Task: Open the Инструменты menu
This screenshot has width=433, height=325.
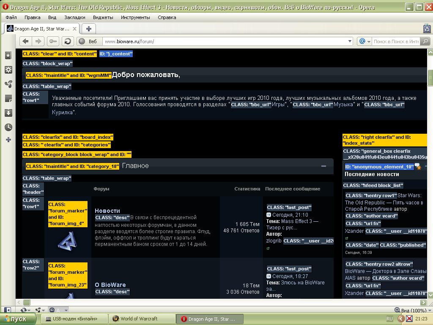Action: coord(135,17)
